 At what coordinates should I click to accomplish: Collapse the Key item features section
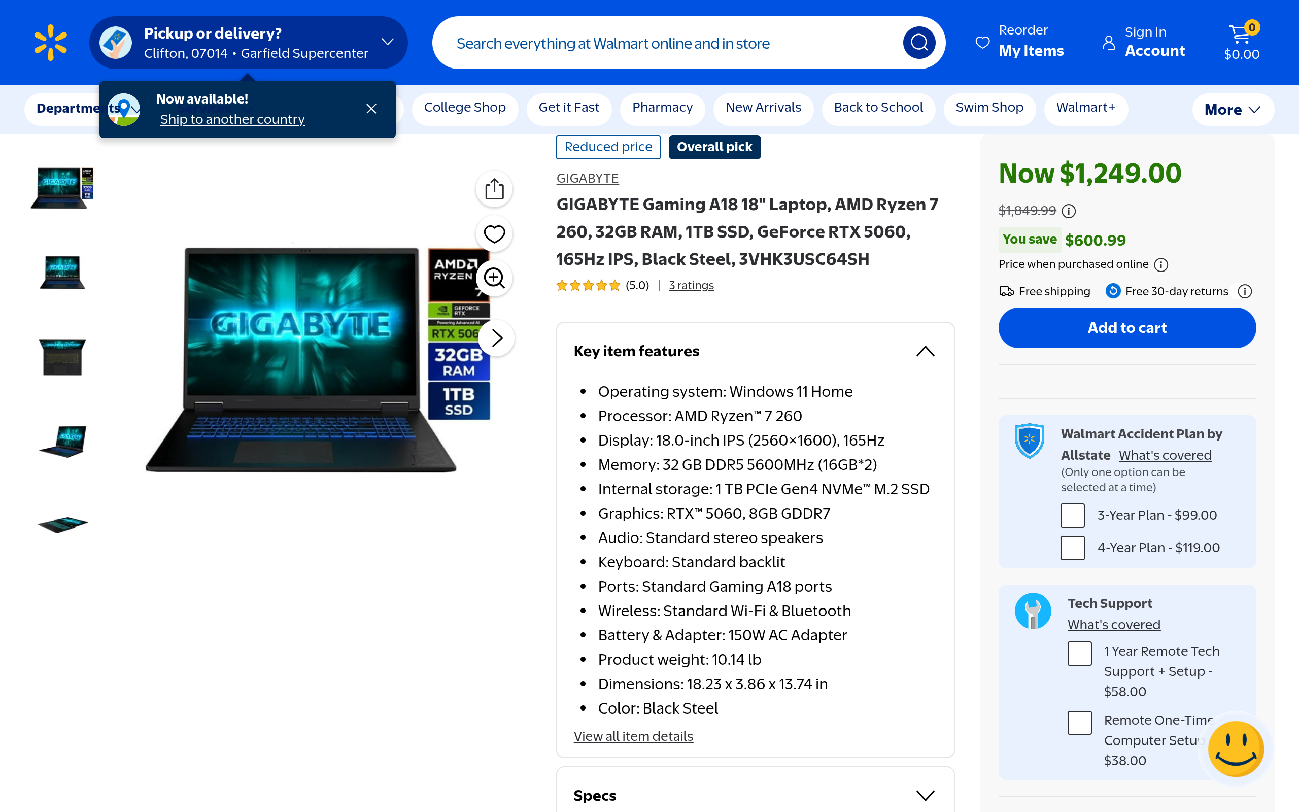(926, 351)
